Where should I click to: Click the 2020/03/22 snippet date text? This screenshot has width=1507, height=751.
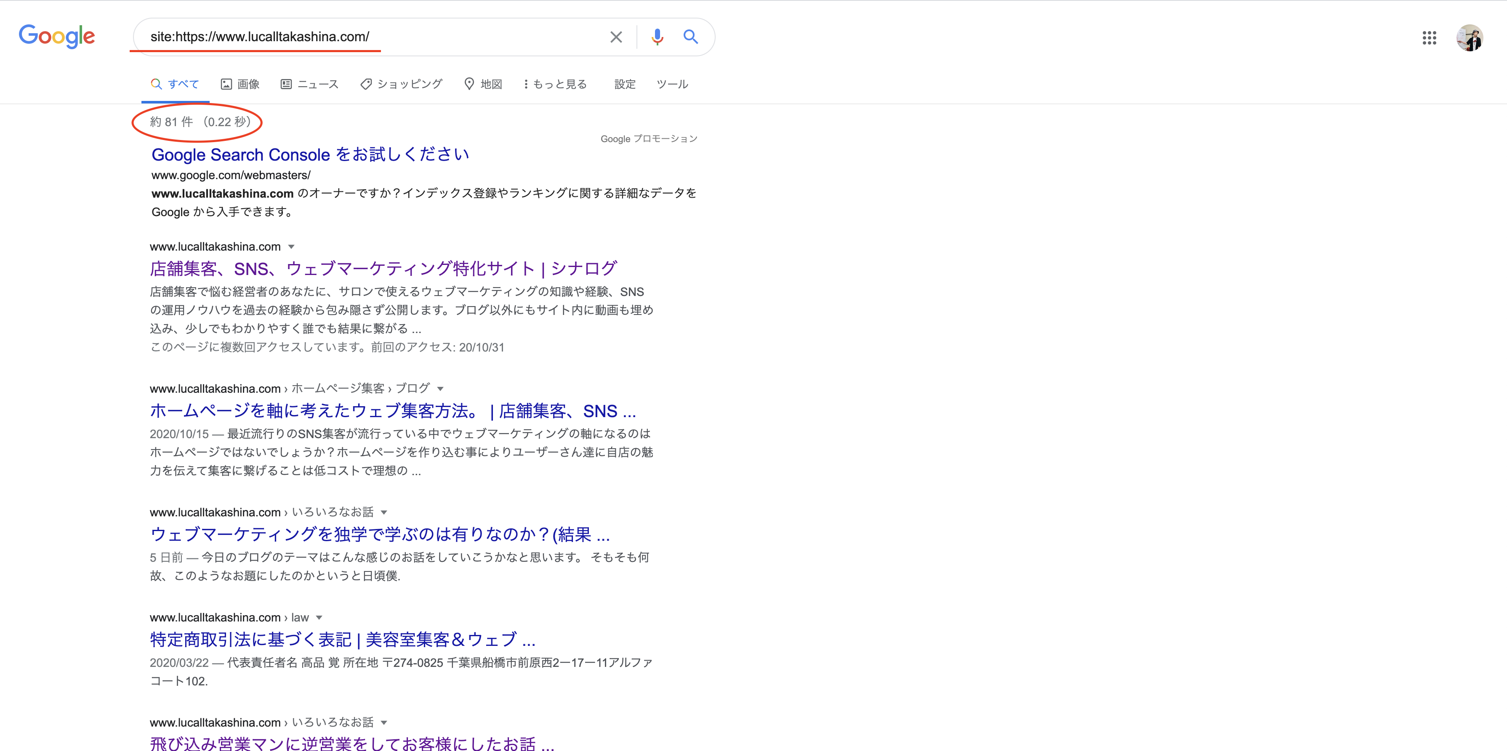coord(179,663)
